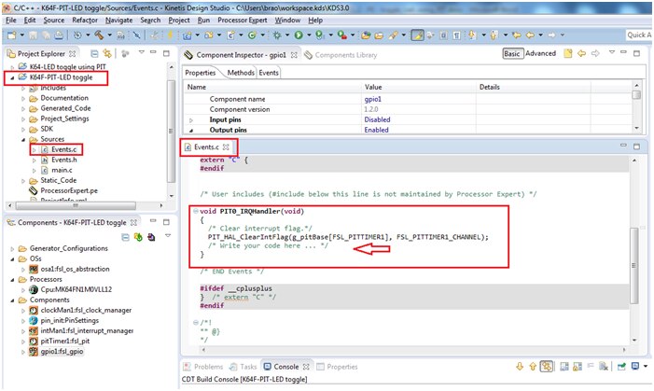This screenshot has height=391, width=654.
Task: Click the Build hammer icon
Action: pyautogui.click(x=99, y=35)
